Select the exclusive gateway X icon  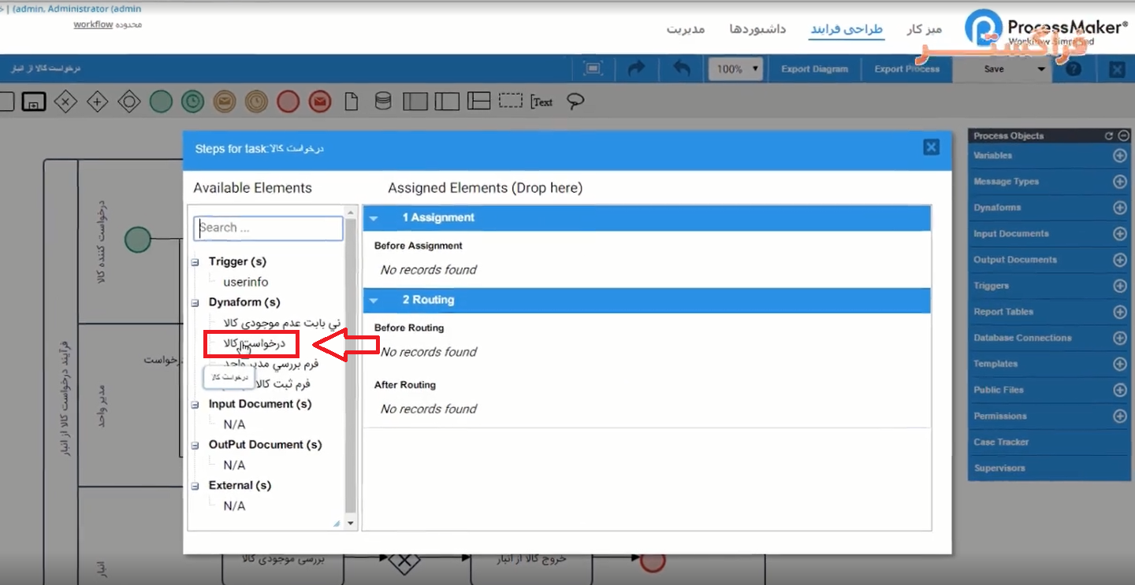point(65,102)
